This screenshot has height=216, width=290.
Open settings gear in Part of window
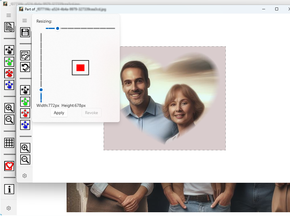point(25,176)
